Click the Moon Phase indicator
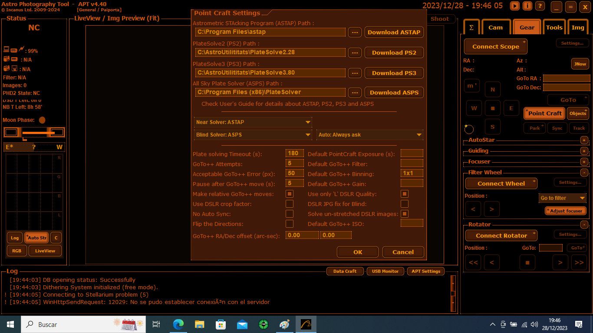The width and height of the screenshot is (593, 333). 42,120
